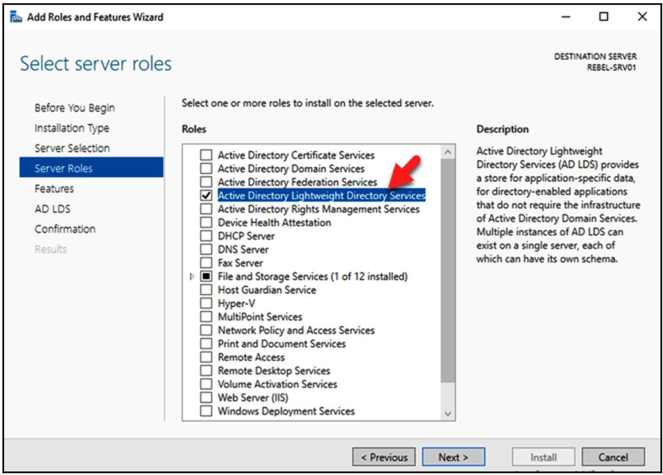Enable the Web Server (IIS) role
Viewport: 663px width, 475px height.
pyautogui.click(x=206, y=398)
